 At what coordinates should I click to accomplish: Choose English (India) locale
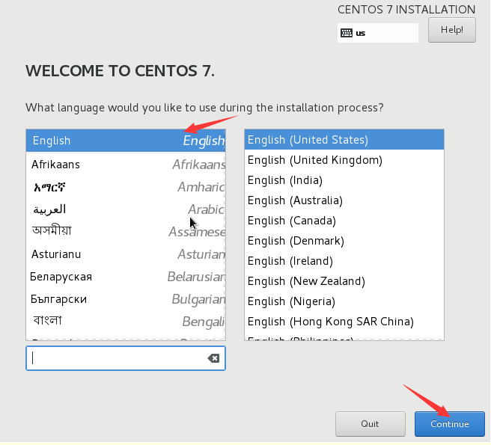(x=344, y=180)
